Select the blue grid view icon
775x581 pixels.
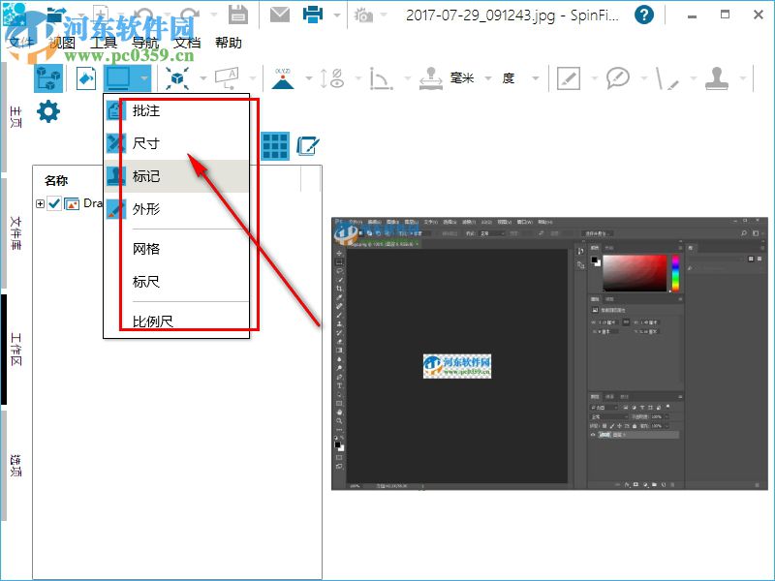point(275,146)
